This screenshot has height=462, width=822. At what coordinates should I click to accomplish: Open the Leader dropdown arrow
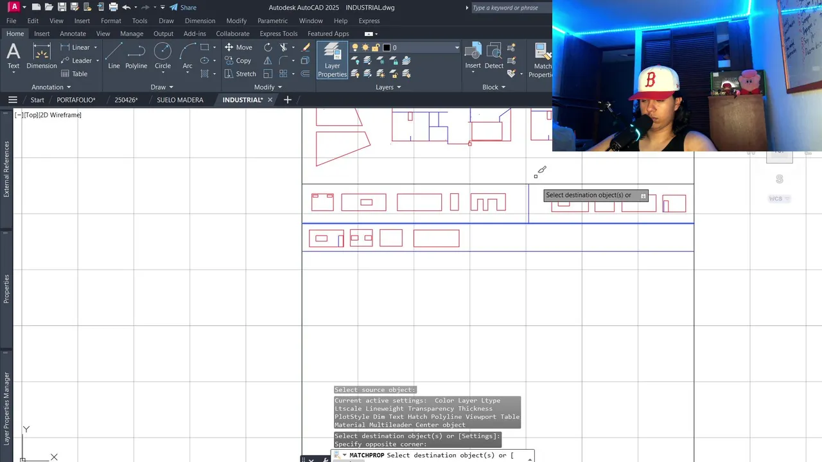pyautogui.click(x=98, y=61)
